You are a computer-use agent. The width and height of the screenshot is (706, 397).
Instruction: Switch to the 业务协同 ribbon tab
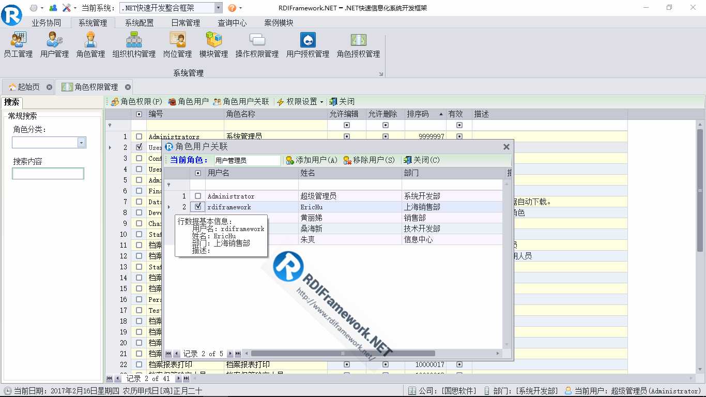(x=46, y=23)
